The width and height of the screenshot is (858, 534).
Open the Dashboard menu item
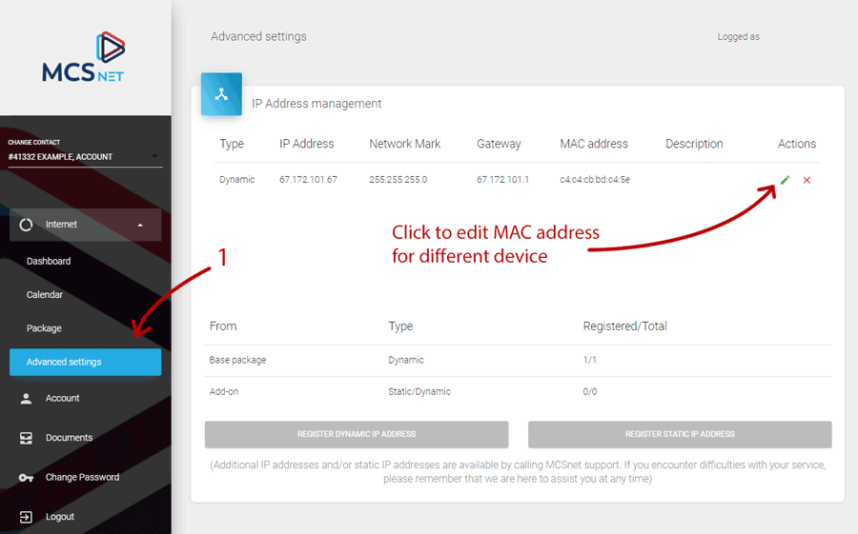(x=49, y=261)
